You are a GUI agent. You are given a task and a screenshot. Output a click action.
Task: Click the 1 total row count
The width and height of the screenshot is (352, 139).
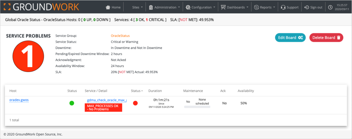tap(14, 120)
